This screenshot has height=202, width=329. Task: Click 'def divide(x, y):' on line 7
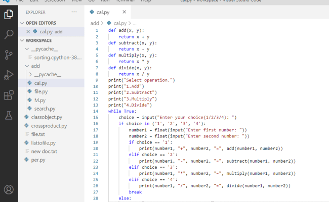(130, 68)
